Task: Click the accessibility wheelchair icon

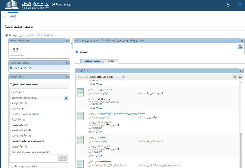Action: 228,5
